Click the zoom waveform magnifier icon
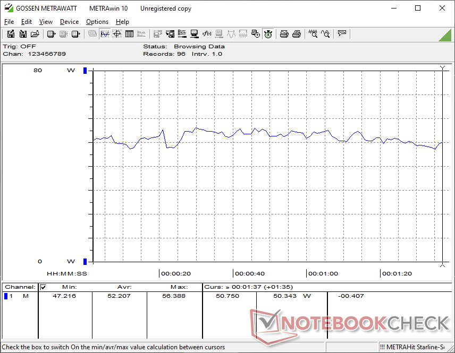This screenshot has width=455, height=353. [313, 34]
